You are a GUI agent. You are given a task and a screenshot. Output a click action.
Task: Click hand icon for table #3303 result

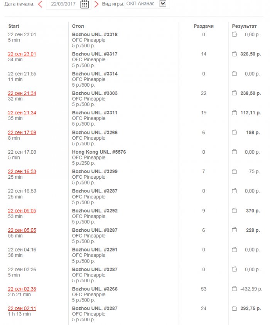point(234,93)
